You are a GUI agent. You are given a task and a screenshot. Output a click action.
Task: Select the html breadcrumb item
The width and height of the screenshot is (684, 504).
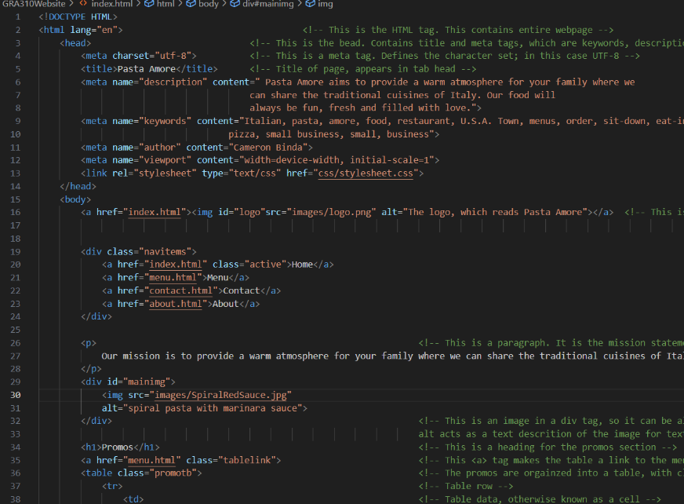[x=166, y=5]
